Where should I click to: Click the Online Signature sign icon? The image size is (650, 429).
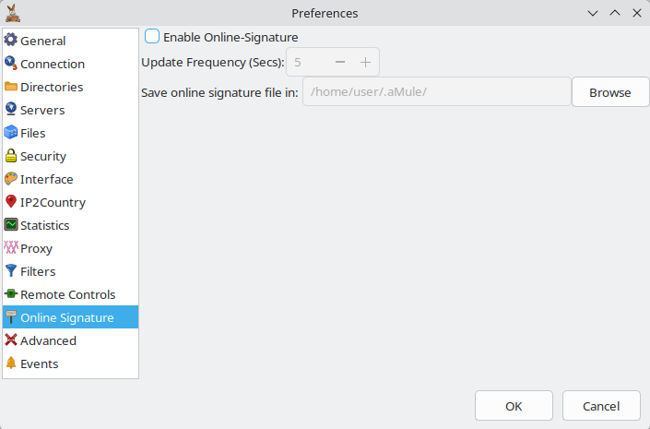coord(11,317)
